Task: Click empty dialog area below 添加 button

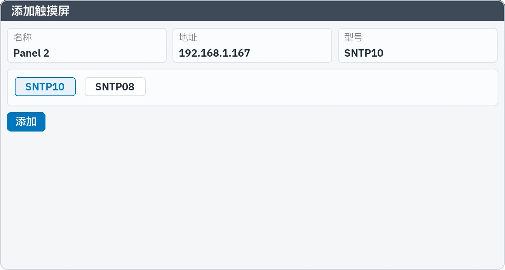Action: click(252, 198)
